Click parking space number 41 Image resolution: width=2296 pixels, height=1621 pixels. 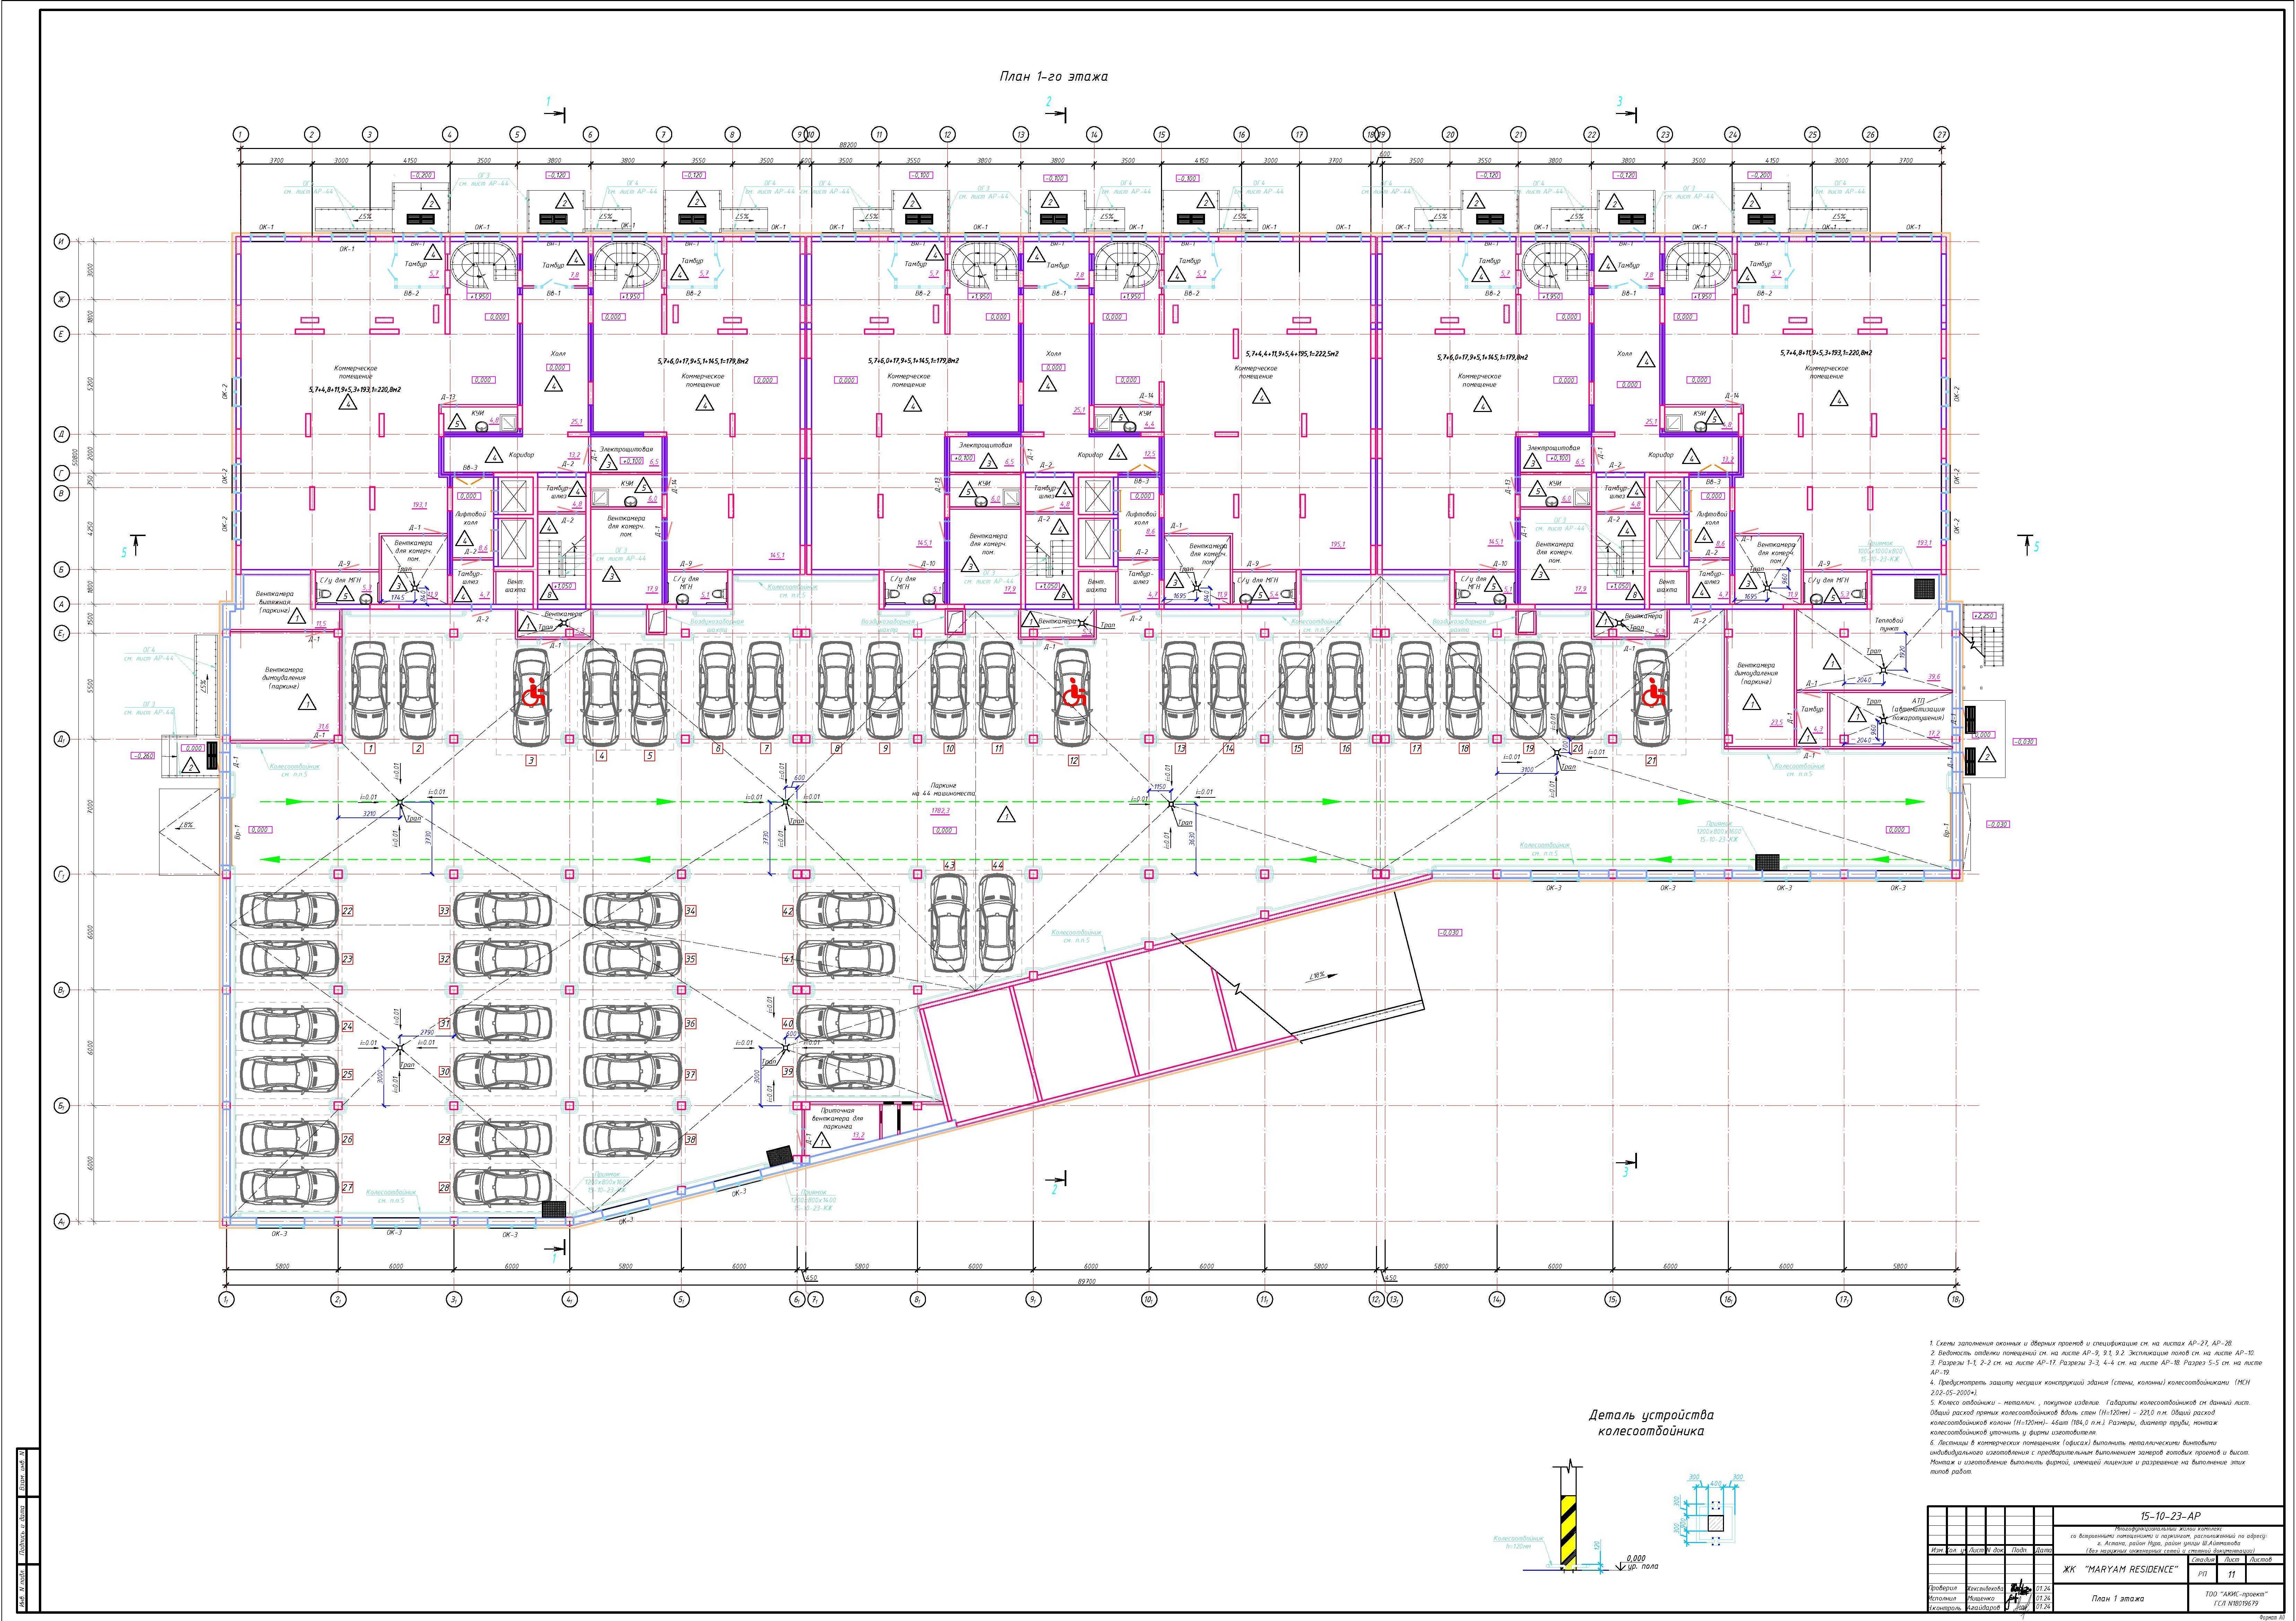click(788, 958)
